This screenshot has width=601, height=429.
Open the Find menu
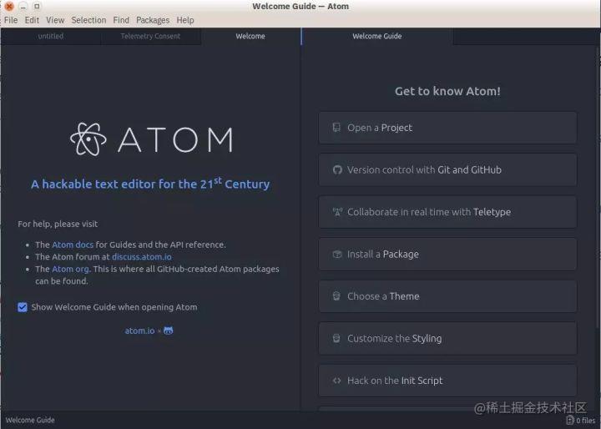121,20
